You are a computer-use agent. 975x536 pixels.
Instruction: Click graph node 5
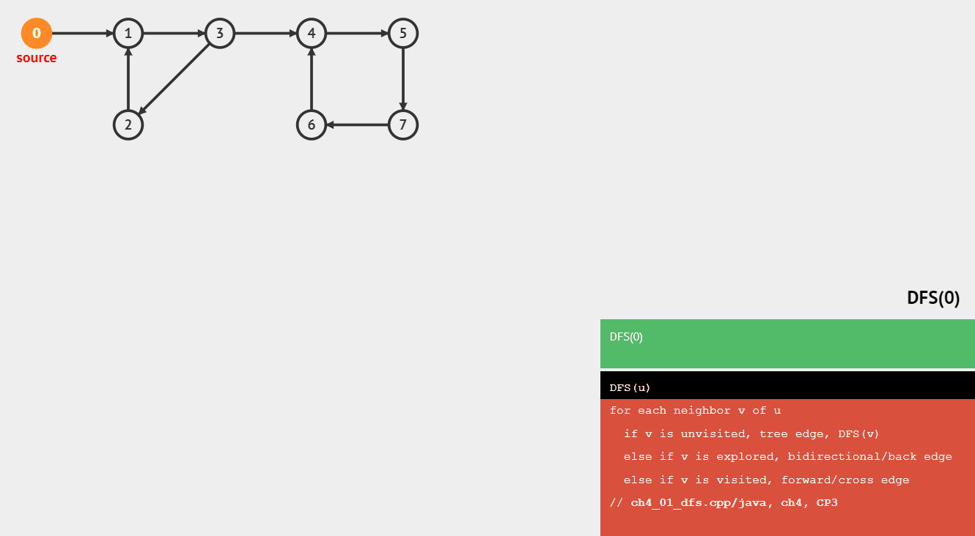[x=402, y=32]
